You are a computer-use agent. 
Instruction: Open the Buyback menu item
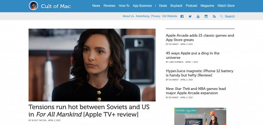176,6
